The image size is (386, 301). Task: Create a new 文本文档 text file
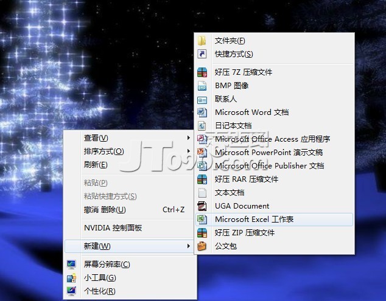coord(274,193)
